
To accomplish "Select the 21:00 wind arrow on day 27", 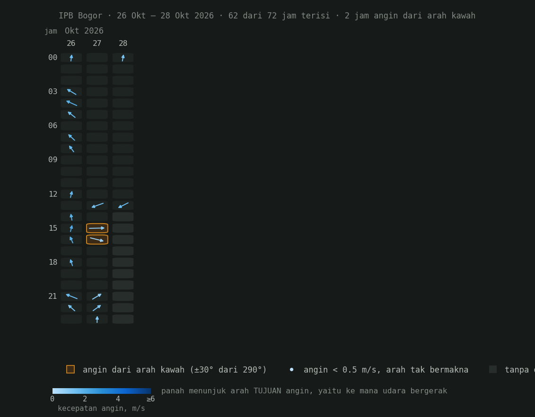I will coord(97,296).
